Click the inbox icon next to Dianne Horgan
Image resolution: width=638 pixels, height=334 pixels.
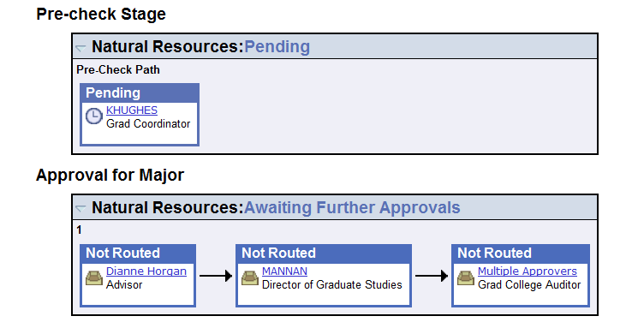(x=94, y=278)
